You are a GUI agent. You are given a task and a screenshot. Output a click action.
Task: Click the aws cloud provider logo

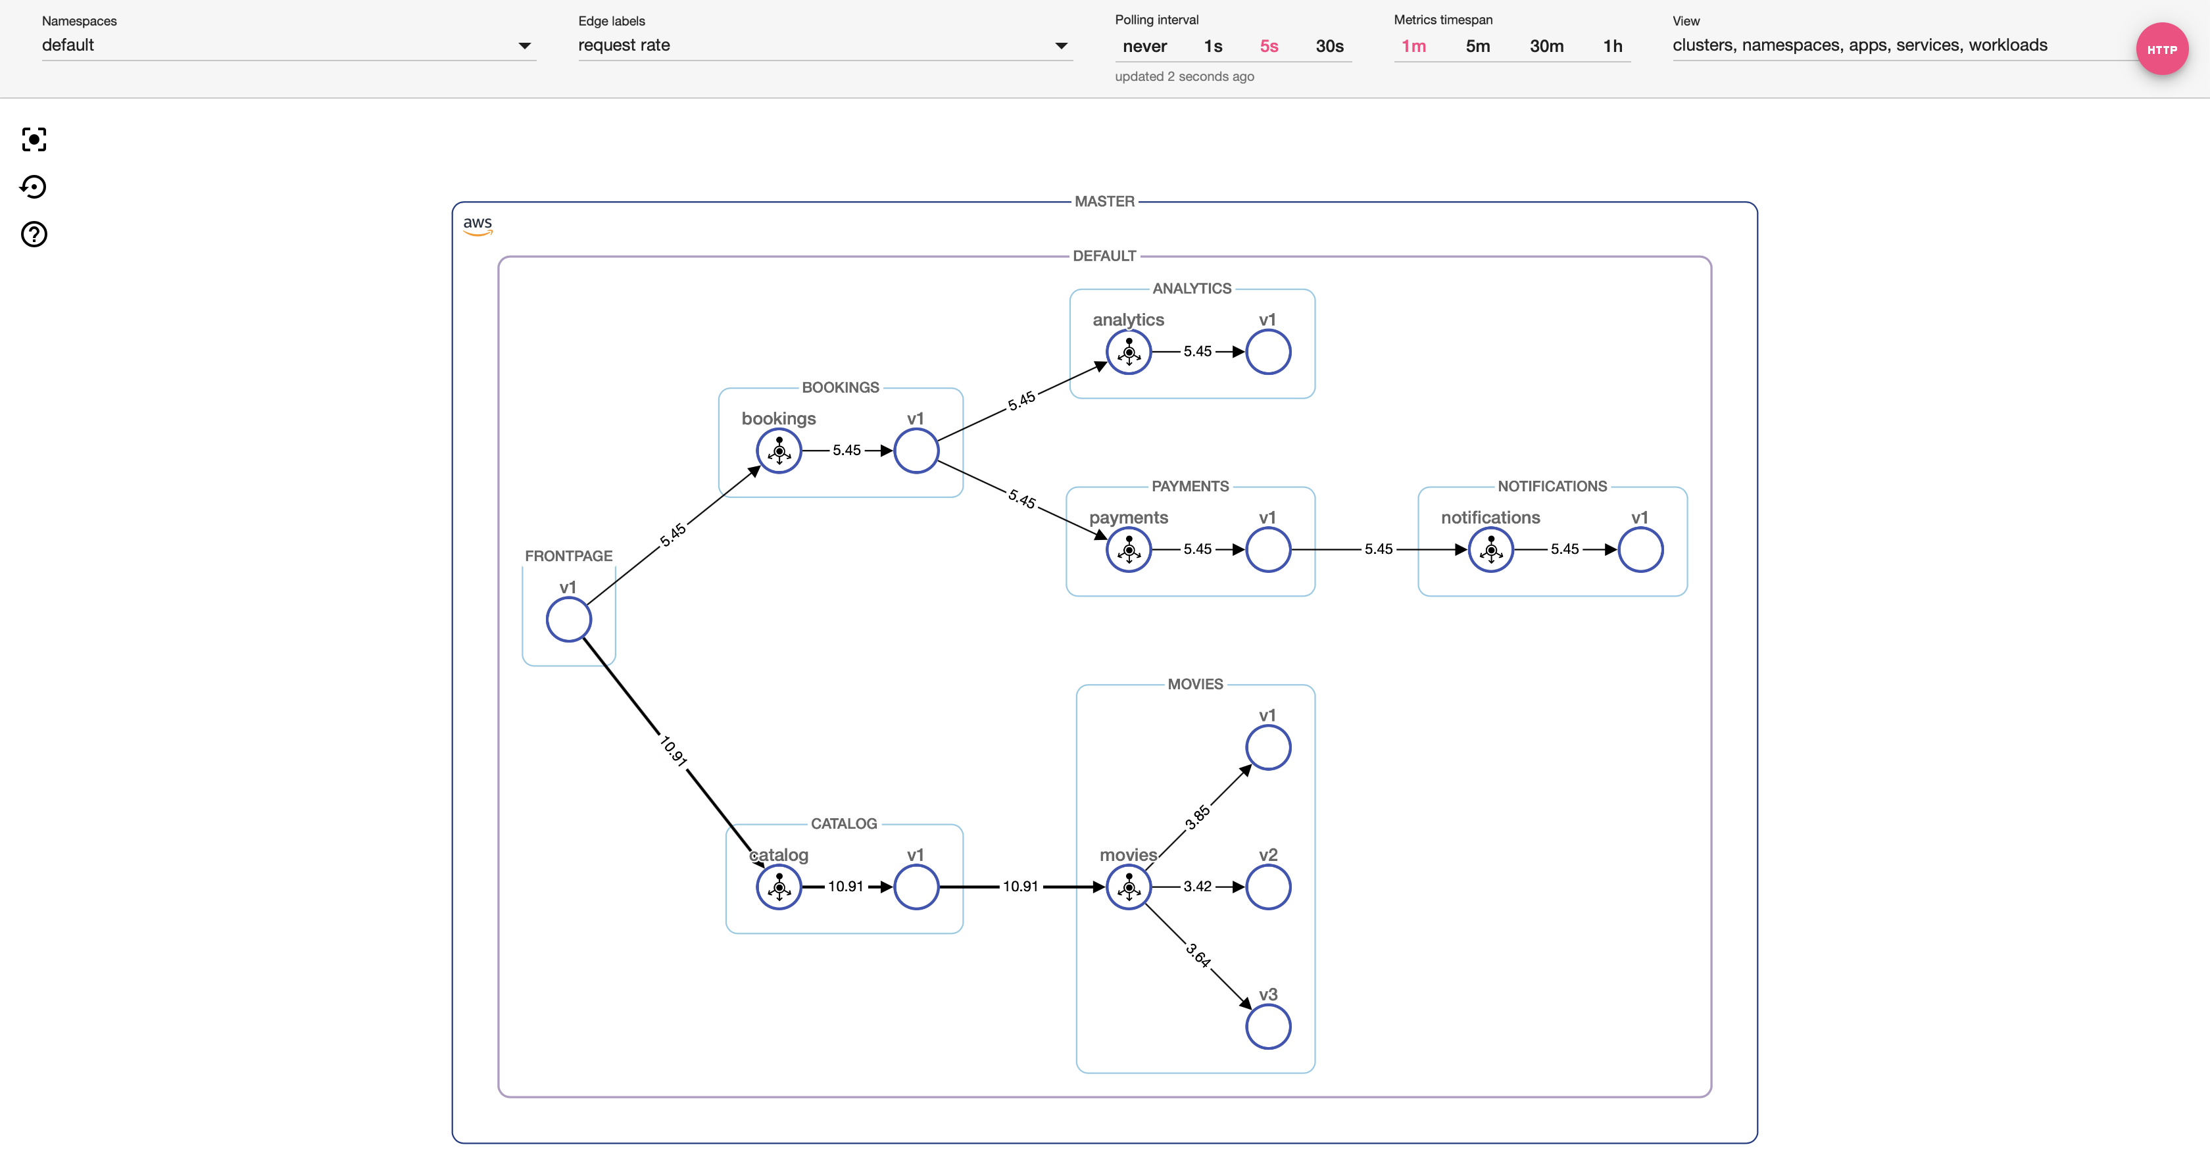click(x=478, y=225)
